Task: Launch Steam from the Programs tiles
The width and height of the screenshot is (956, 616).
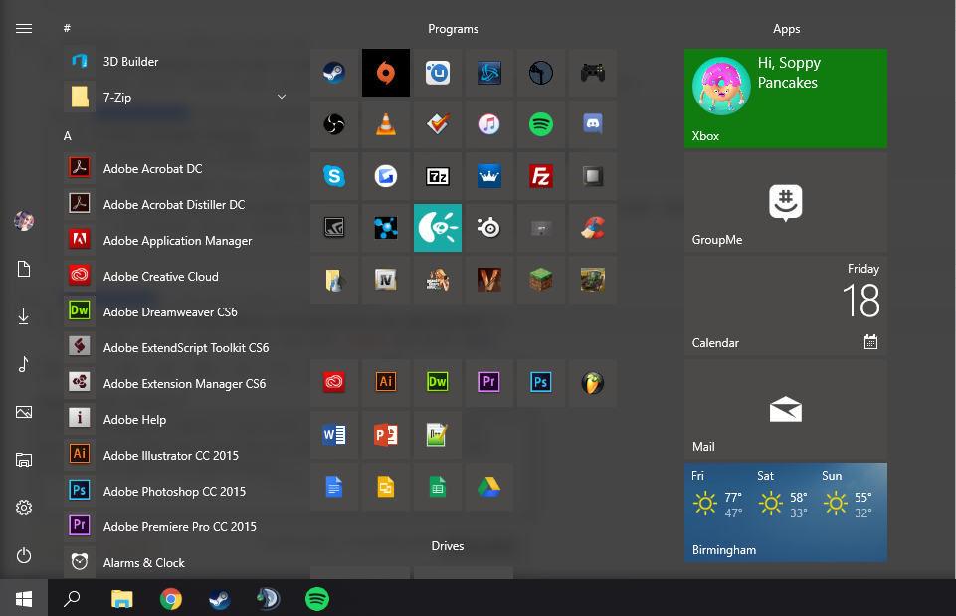Action: (x=333, y=72)
